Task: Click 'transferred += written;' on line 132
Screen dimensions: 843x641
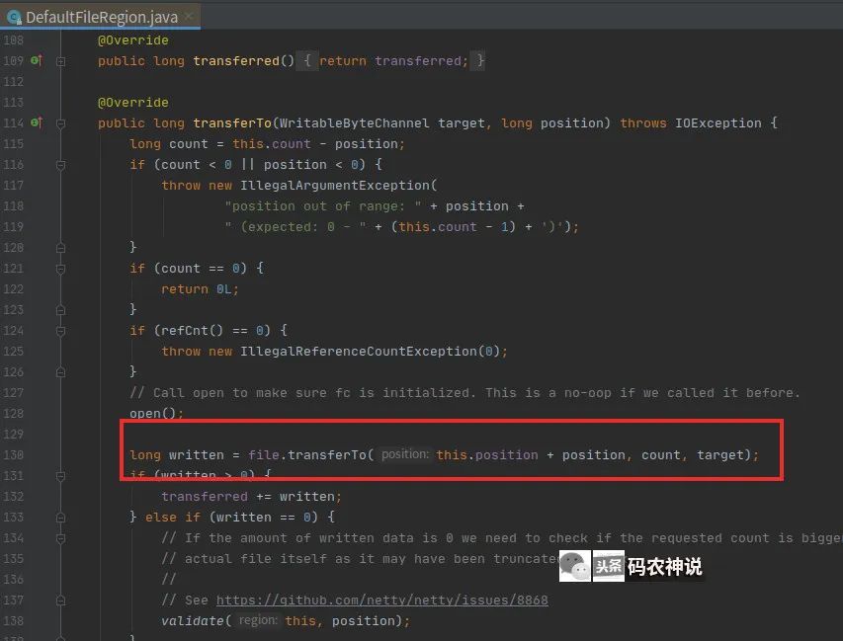Action: 251,497
